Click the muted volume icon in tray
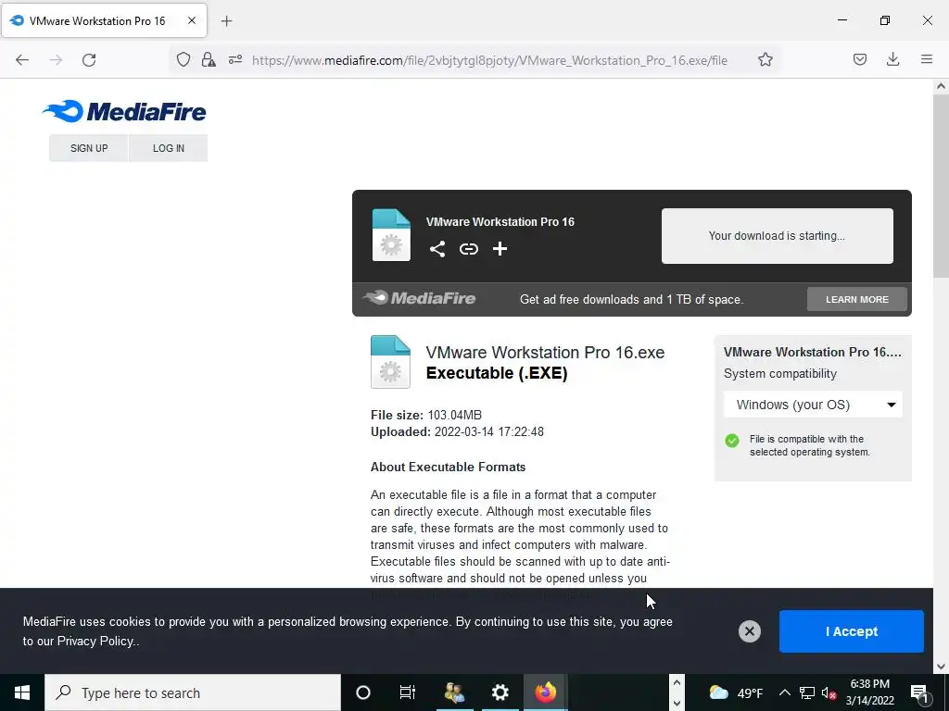Image resolution: width=949 pixels, height=711 pixels. pyautogui.click(x=829, y=692)
